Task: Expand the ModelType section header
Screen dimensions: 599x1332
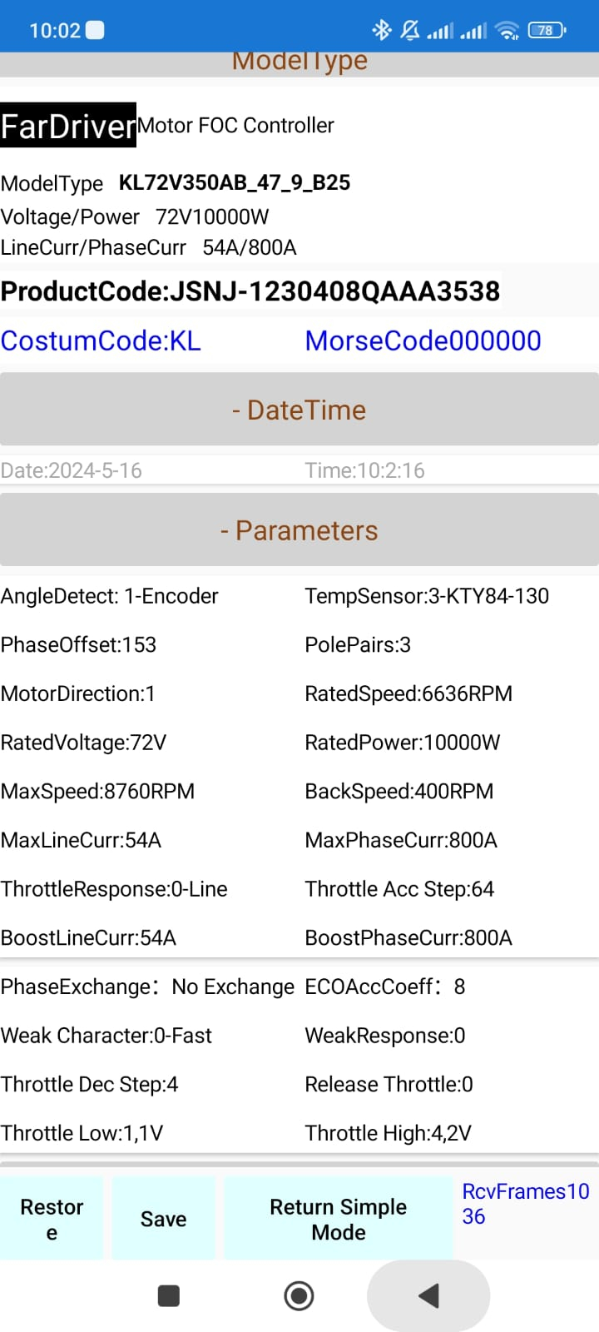Action: pyautogui.click(x=299, y=63)
